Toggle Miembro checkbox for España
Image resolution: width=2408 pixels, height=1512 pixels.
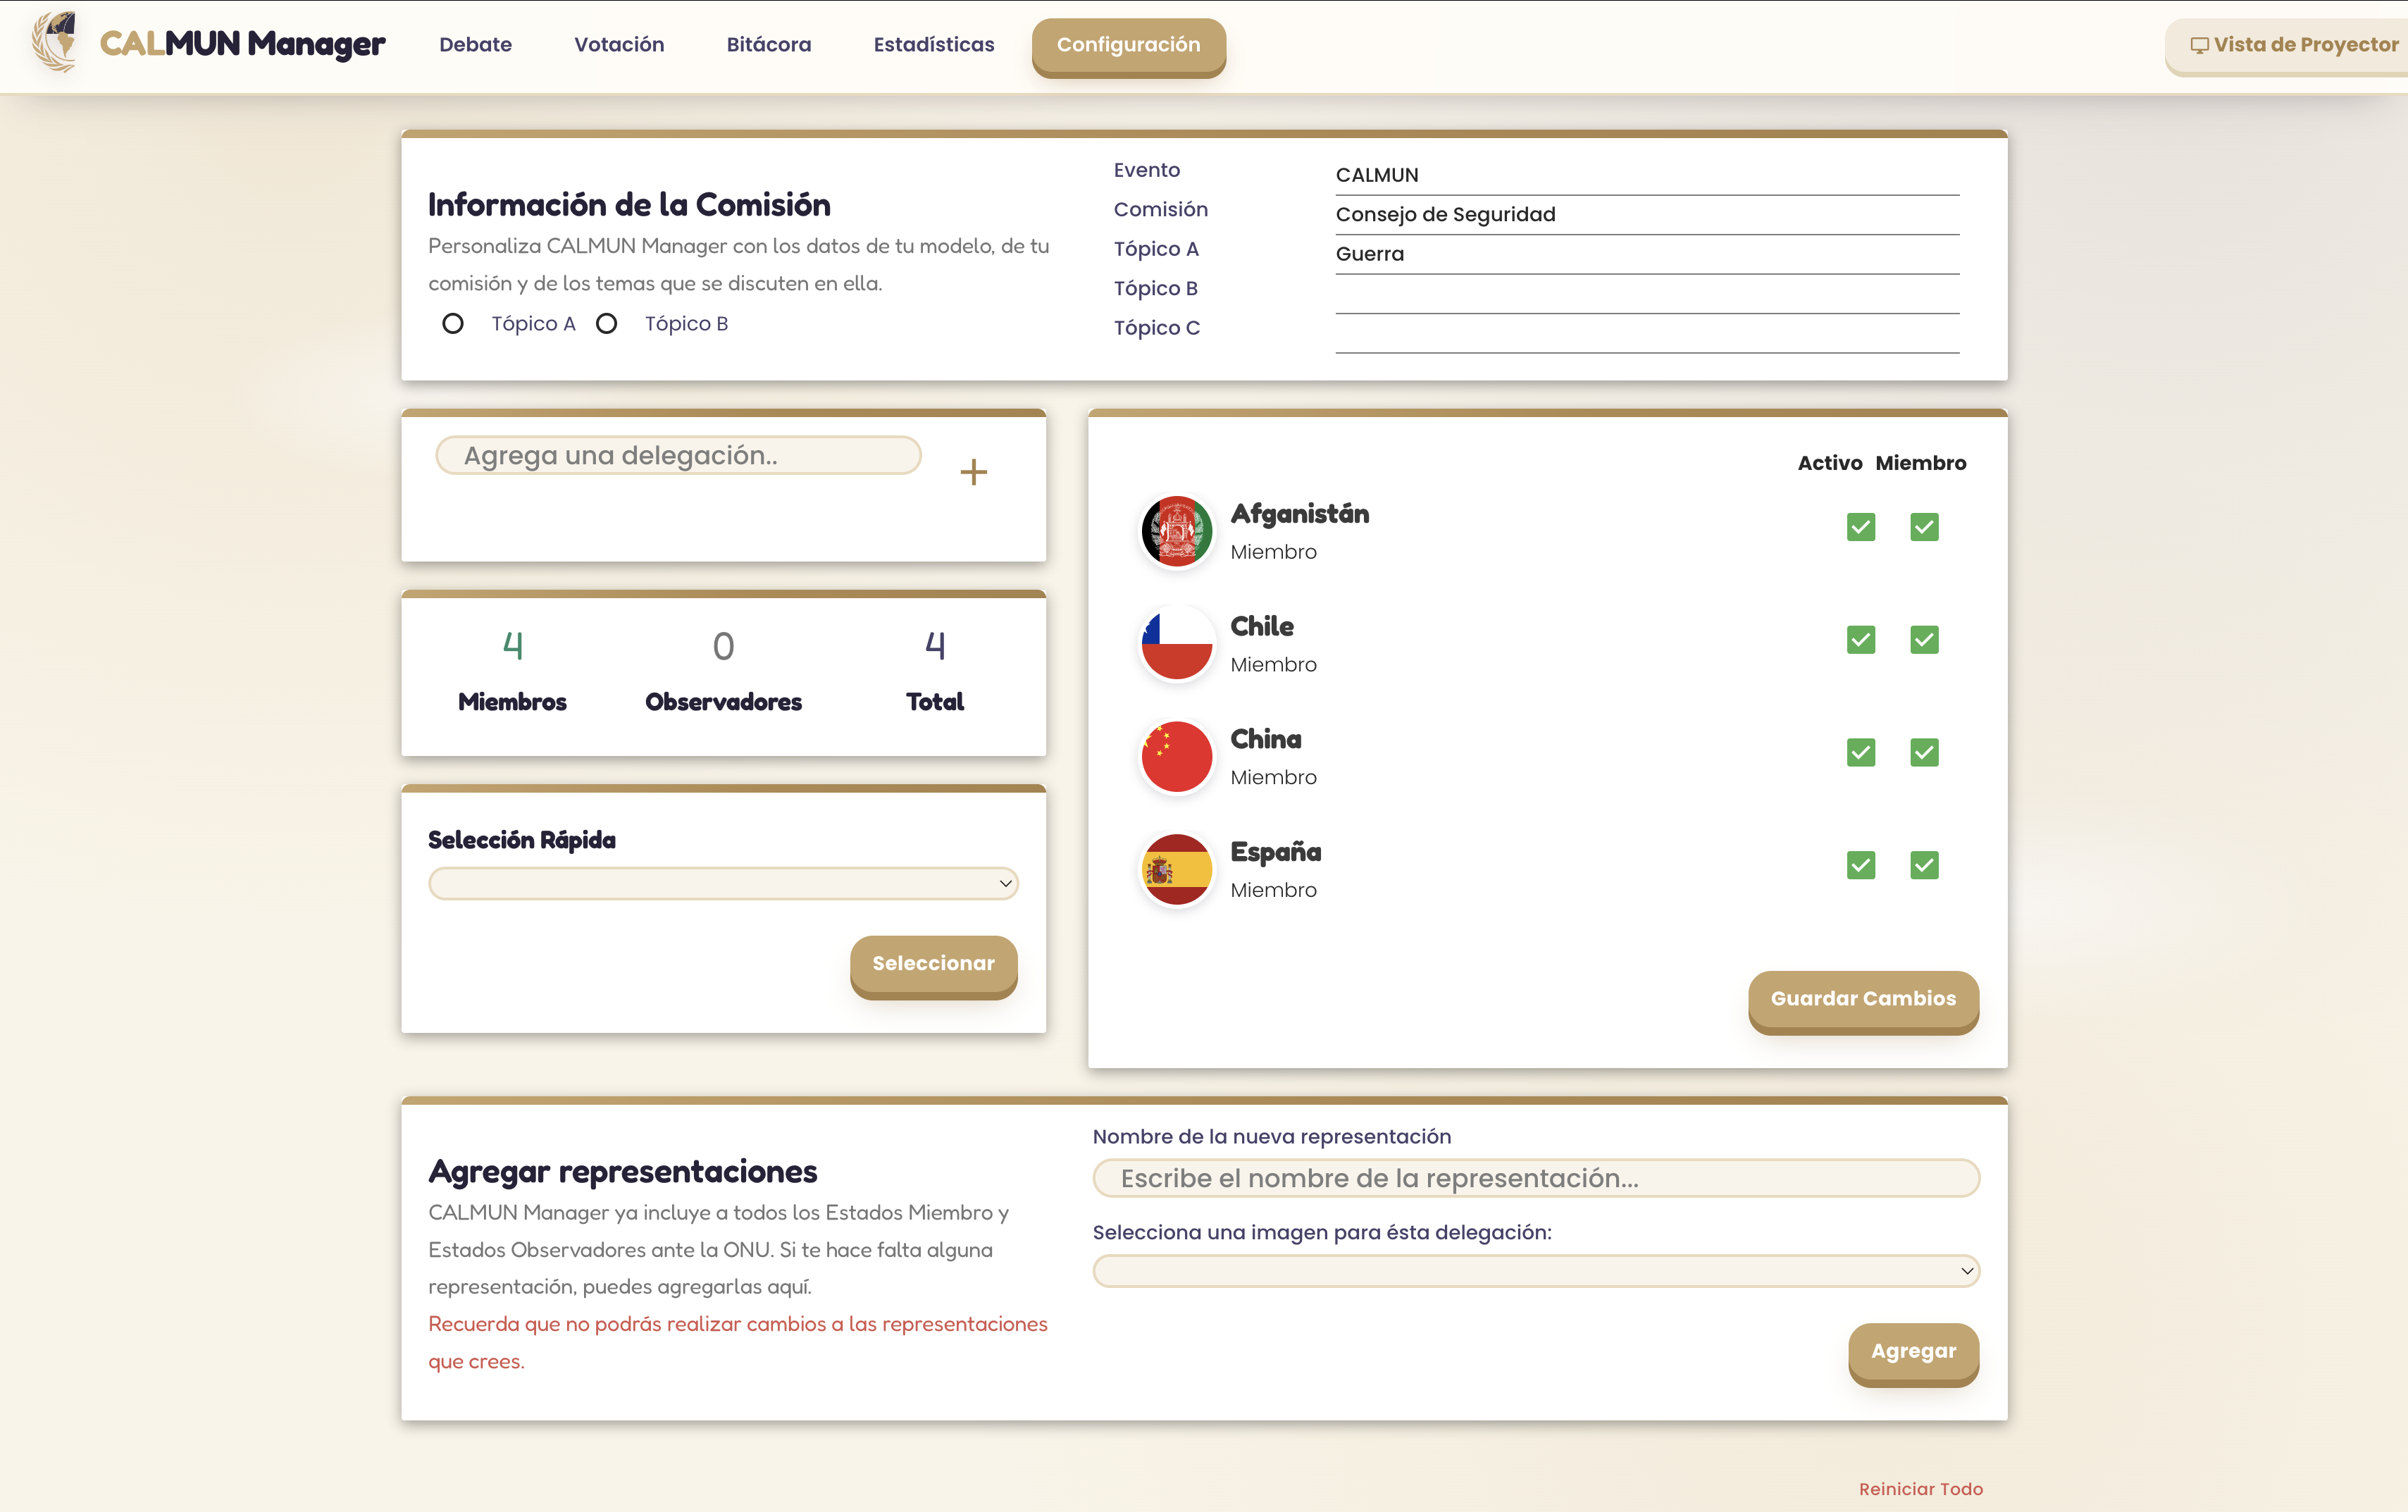coord(1924,865)
